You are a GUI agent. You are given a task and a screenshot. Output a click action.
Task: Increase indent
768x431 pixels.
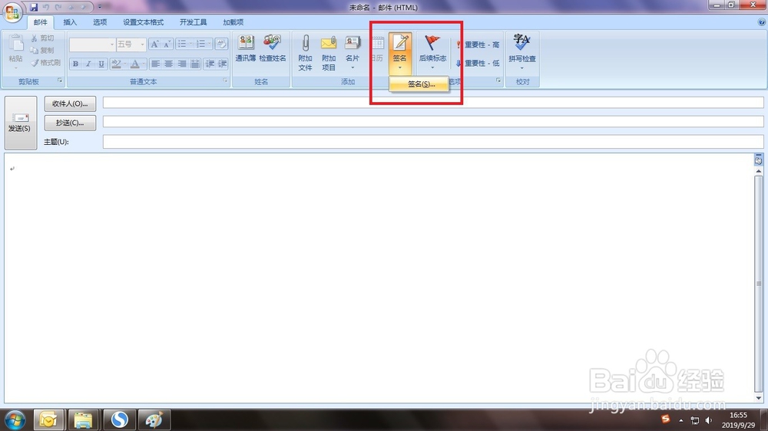pos(223,64)
